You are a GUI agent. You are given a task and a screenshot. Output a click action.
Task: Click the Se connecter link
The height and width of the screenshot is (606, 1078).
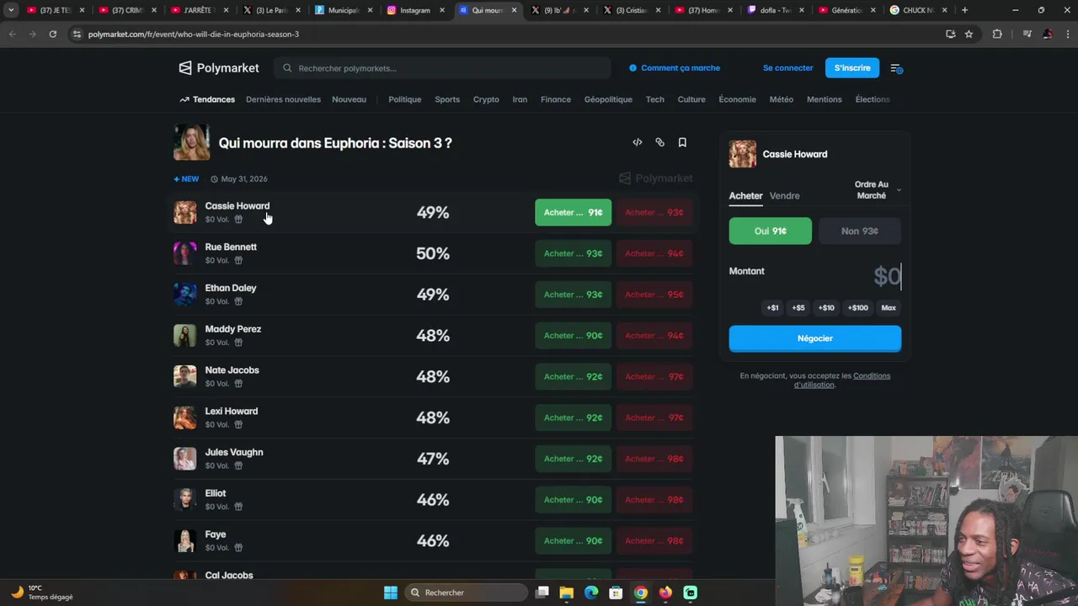pos(788,68)
